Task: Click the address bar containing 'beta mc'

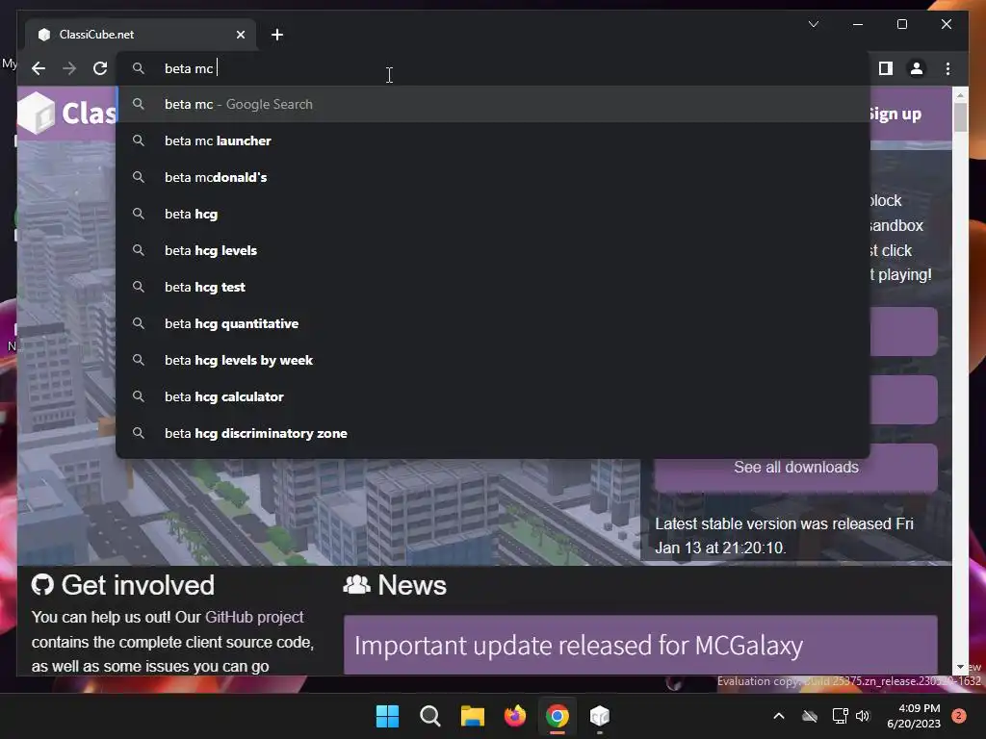Action: click(x=493, y=68)
